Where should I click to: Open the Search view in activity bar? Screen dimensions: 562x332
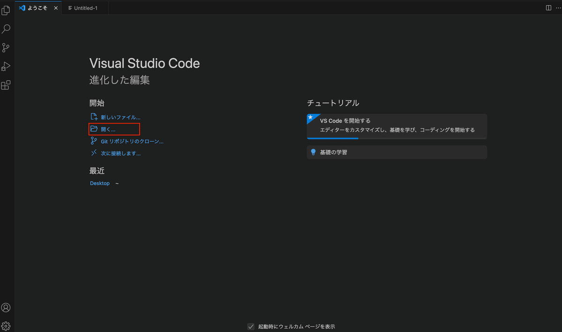pos(6,29)
